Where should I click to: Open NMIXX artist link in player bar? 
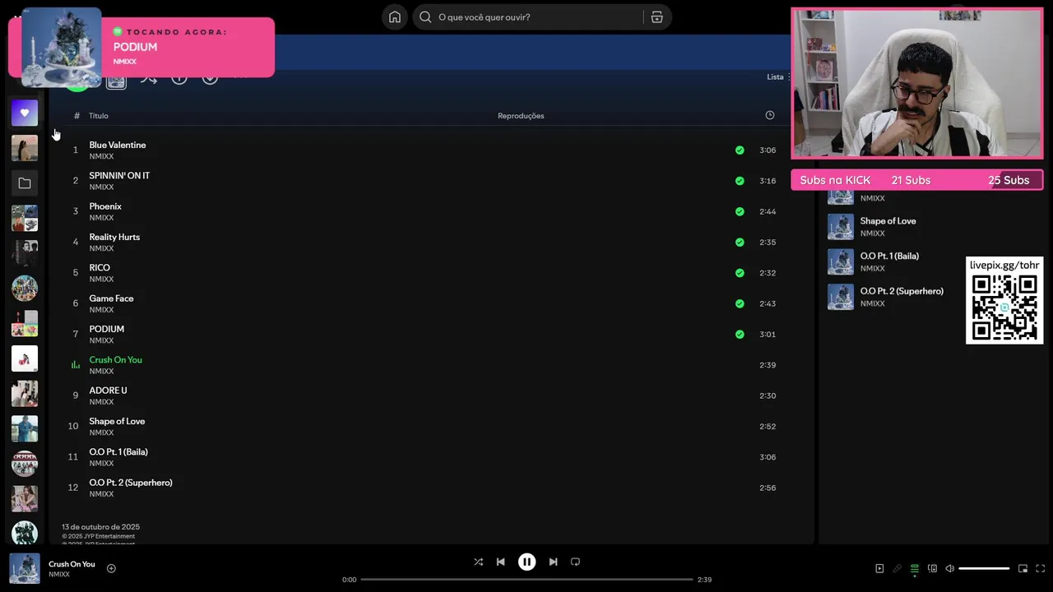[x=59, y=575]
